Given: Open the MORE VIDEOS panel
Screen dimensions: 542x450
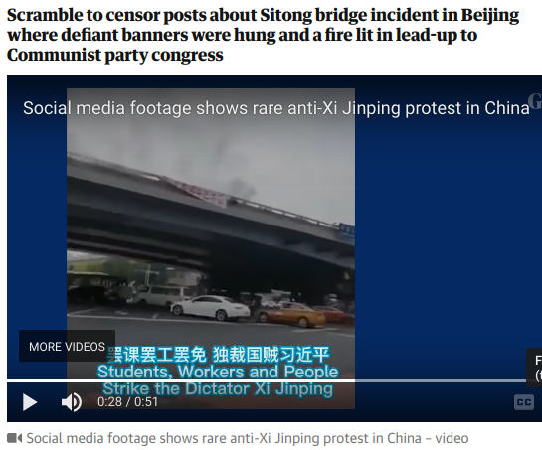Looking at the screenshot, I should [67, 346].
